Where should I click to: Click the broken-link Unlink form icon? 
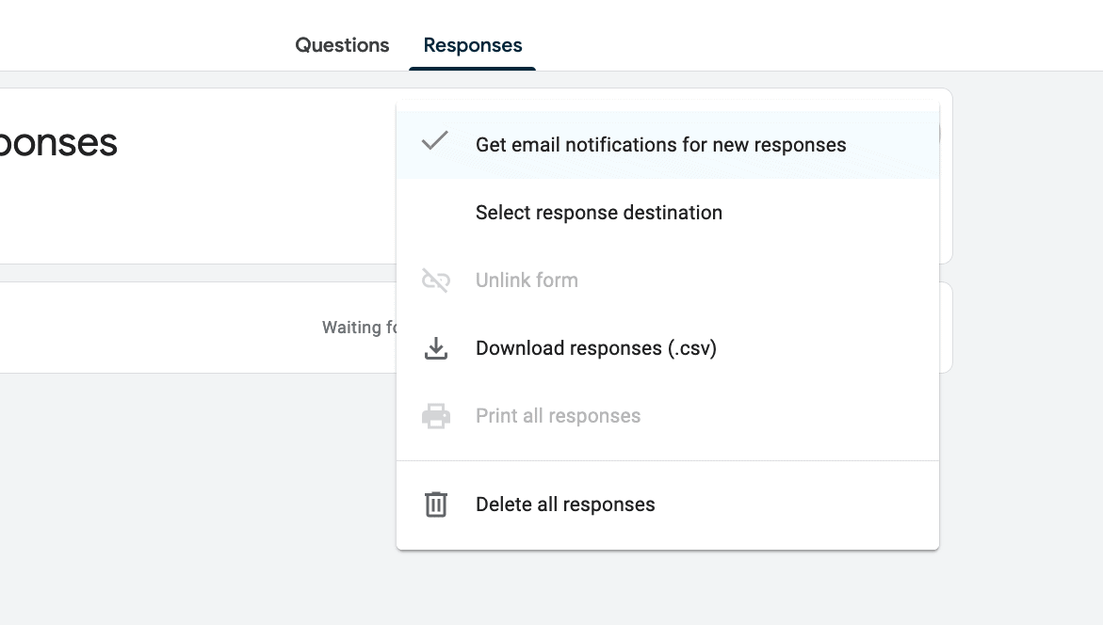tap(435, 280)
